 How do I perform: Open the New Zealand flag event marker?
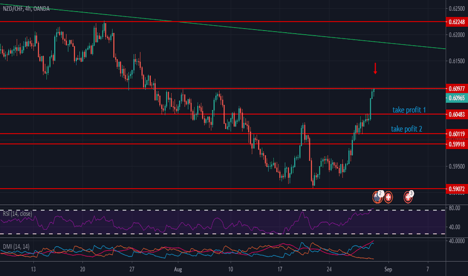click(378, 197)
